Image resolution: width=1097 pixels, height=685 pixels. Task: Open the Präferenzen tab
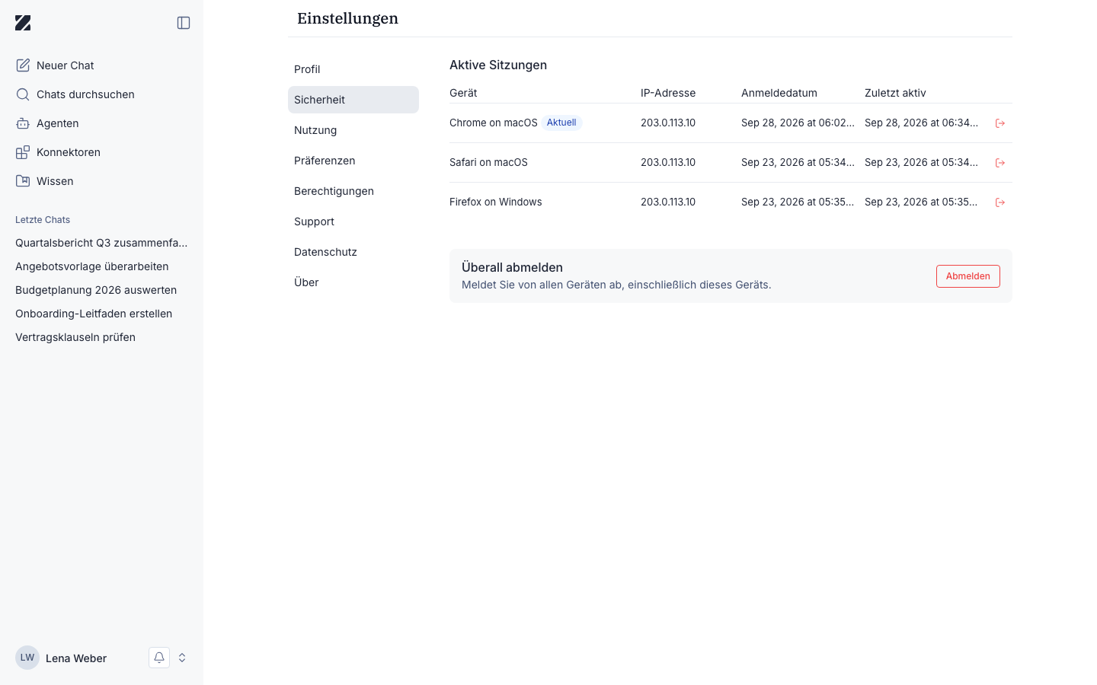(x=353, y=161)
